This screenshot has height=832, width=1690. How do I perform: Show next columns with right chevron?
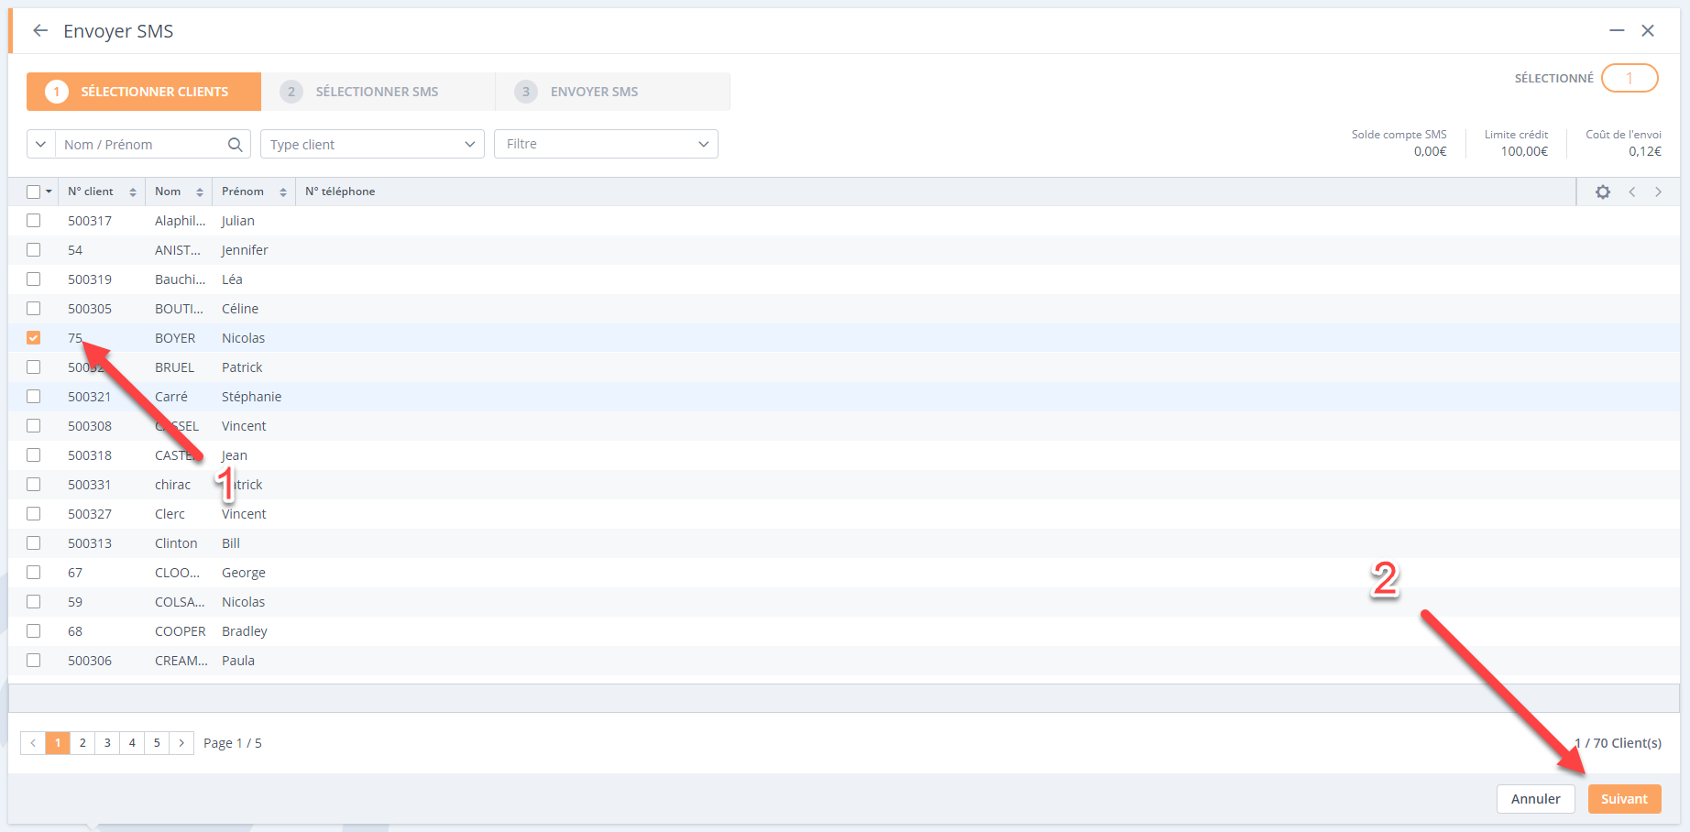(x=1658, y=192)
